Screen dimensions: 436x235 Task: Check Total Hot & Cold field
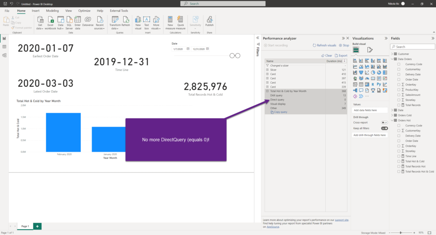tap(399, 161)
